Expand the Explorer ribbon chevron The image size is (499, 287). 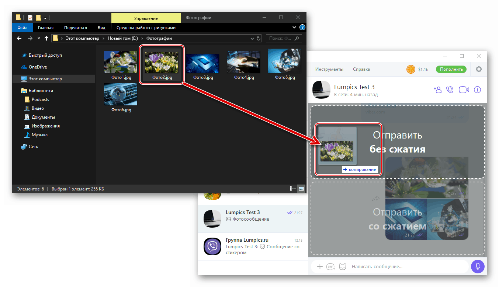[294, 27]
